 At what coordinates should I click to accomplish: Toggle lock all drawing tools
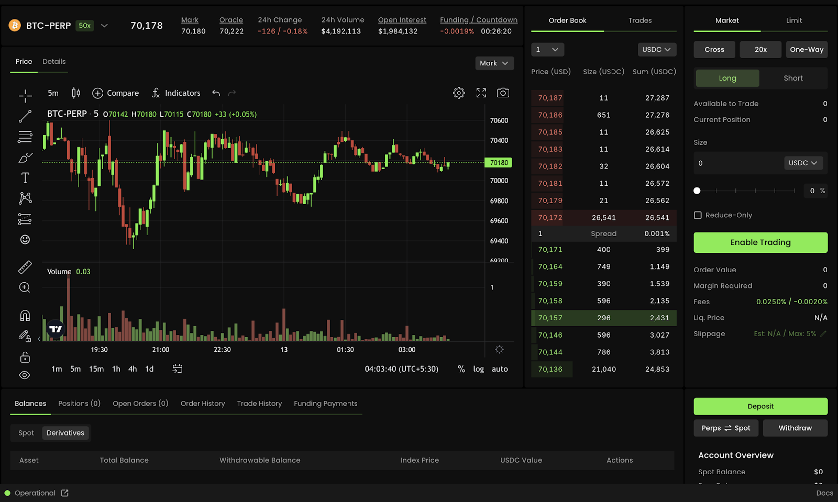[x=25, y=357]
